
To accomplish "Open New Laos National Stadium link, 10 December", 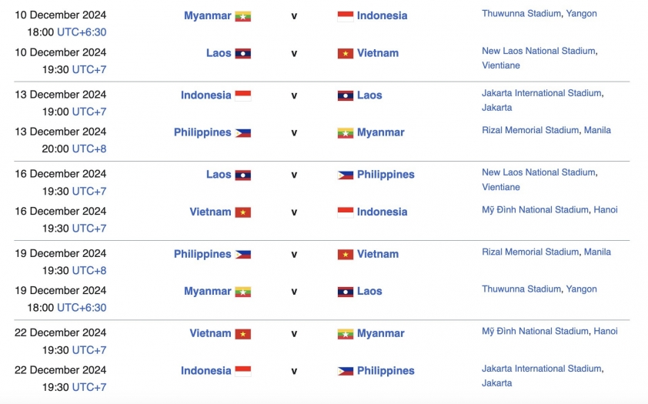I will (x=539, y=51).
